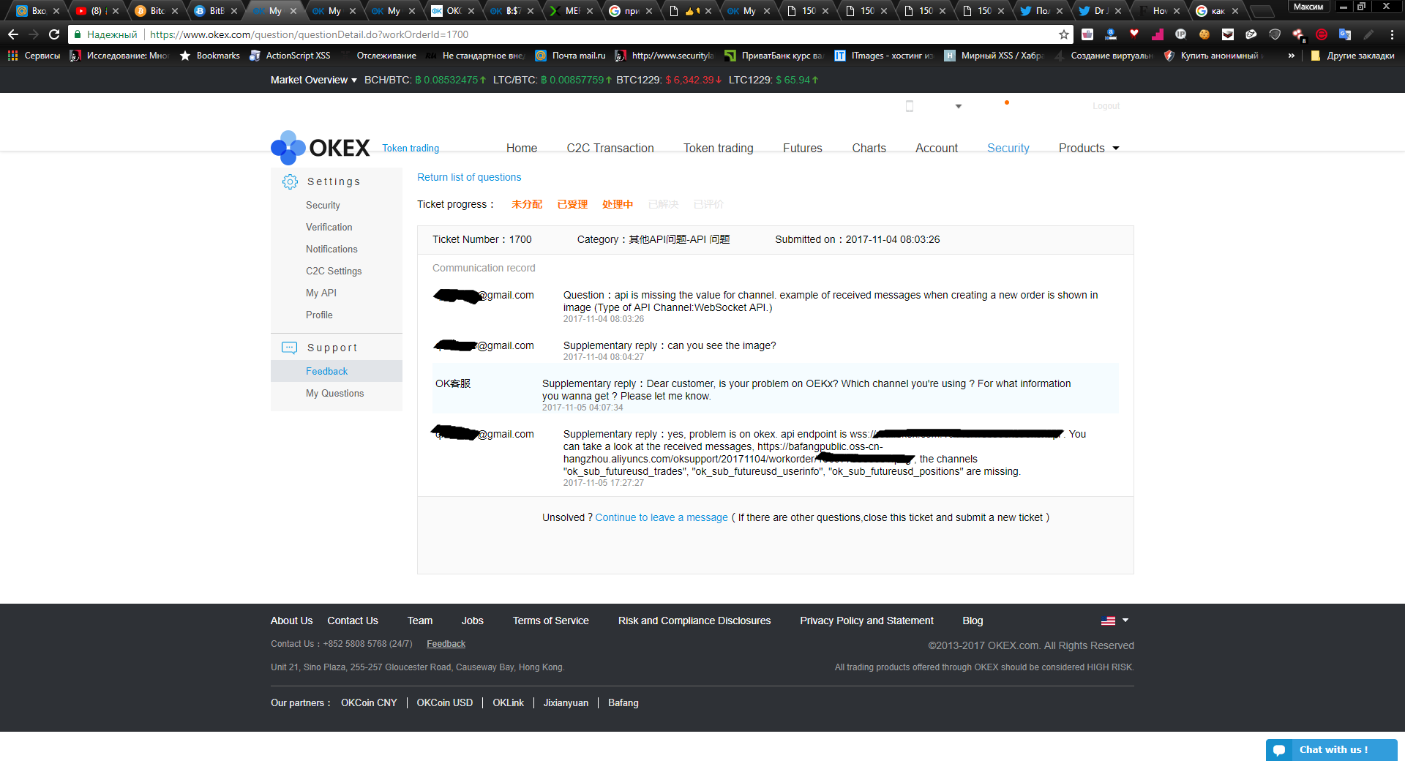Open C2C Transaction in the top navigation
This screenshot has height=761, width=1405.
click(x=610, y=148)
